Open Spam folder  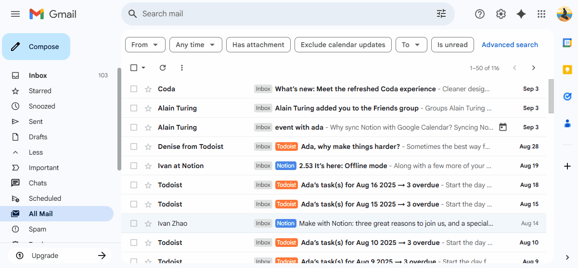pyautogui.click(x=58, y=229)
